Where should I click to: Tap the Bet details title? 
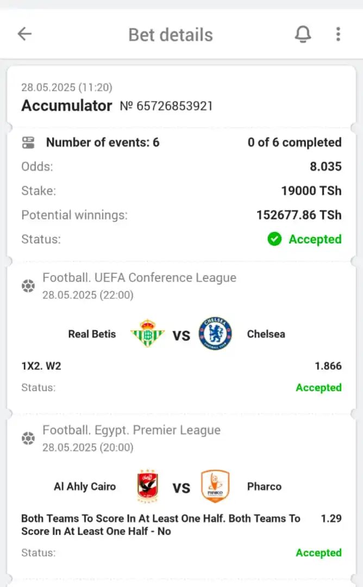click(x=171, y=35)
